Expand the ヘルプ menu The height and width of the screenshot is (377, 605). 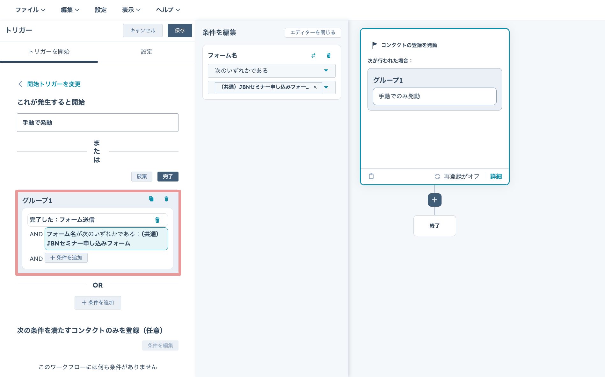[168, 10]
